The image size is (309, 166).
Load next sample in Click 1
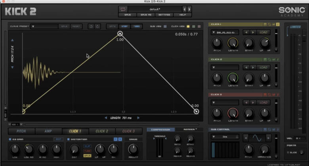coord(253,32)
